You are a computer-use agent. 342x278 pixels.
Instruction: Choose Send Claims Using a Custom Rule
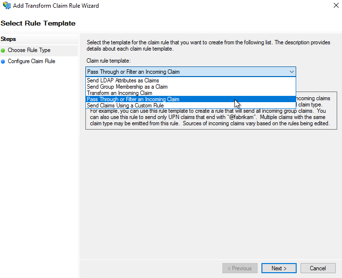[125, 106]
